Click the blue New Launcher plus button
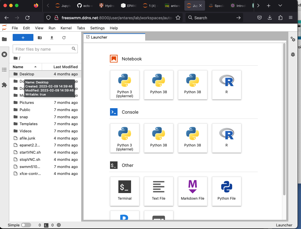This screenshot has height=229, width=301. [x=23, y=38]
